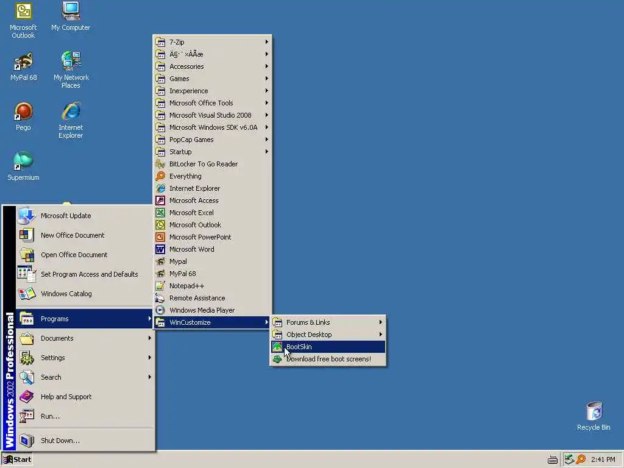This screenshot has height=468, width=624.
Task: Expand Accessories submenu arrow
Action: 267,66
